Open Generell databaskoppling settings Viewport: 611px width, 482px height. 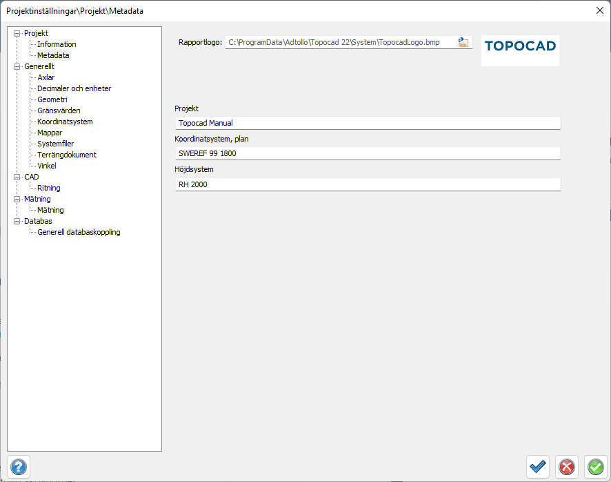pyautogui.click(x=79, y=232)
